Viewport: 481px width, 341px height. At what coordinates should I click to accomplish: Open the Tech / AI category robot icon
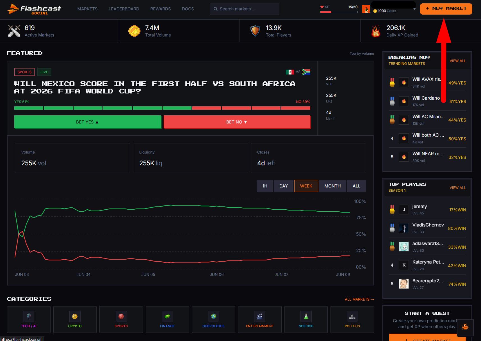[x=29, y=316]
